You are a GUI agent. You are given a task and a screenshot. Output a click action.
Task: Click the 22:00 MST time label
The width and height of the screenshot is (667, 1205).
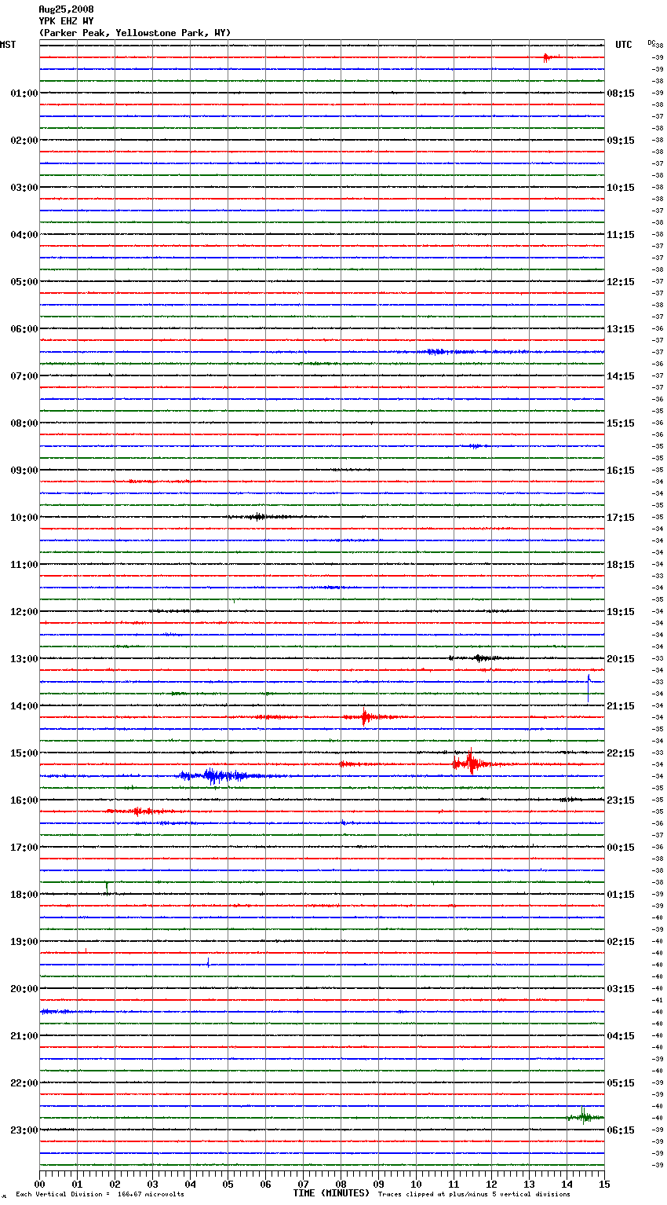click(24, 1083)
